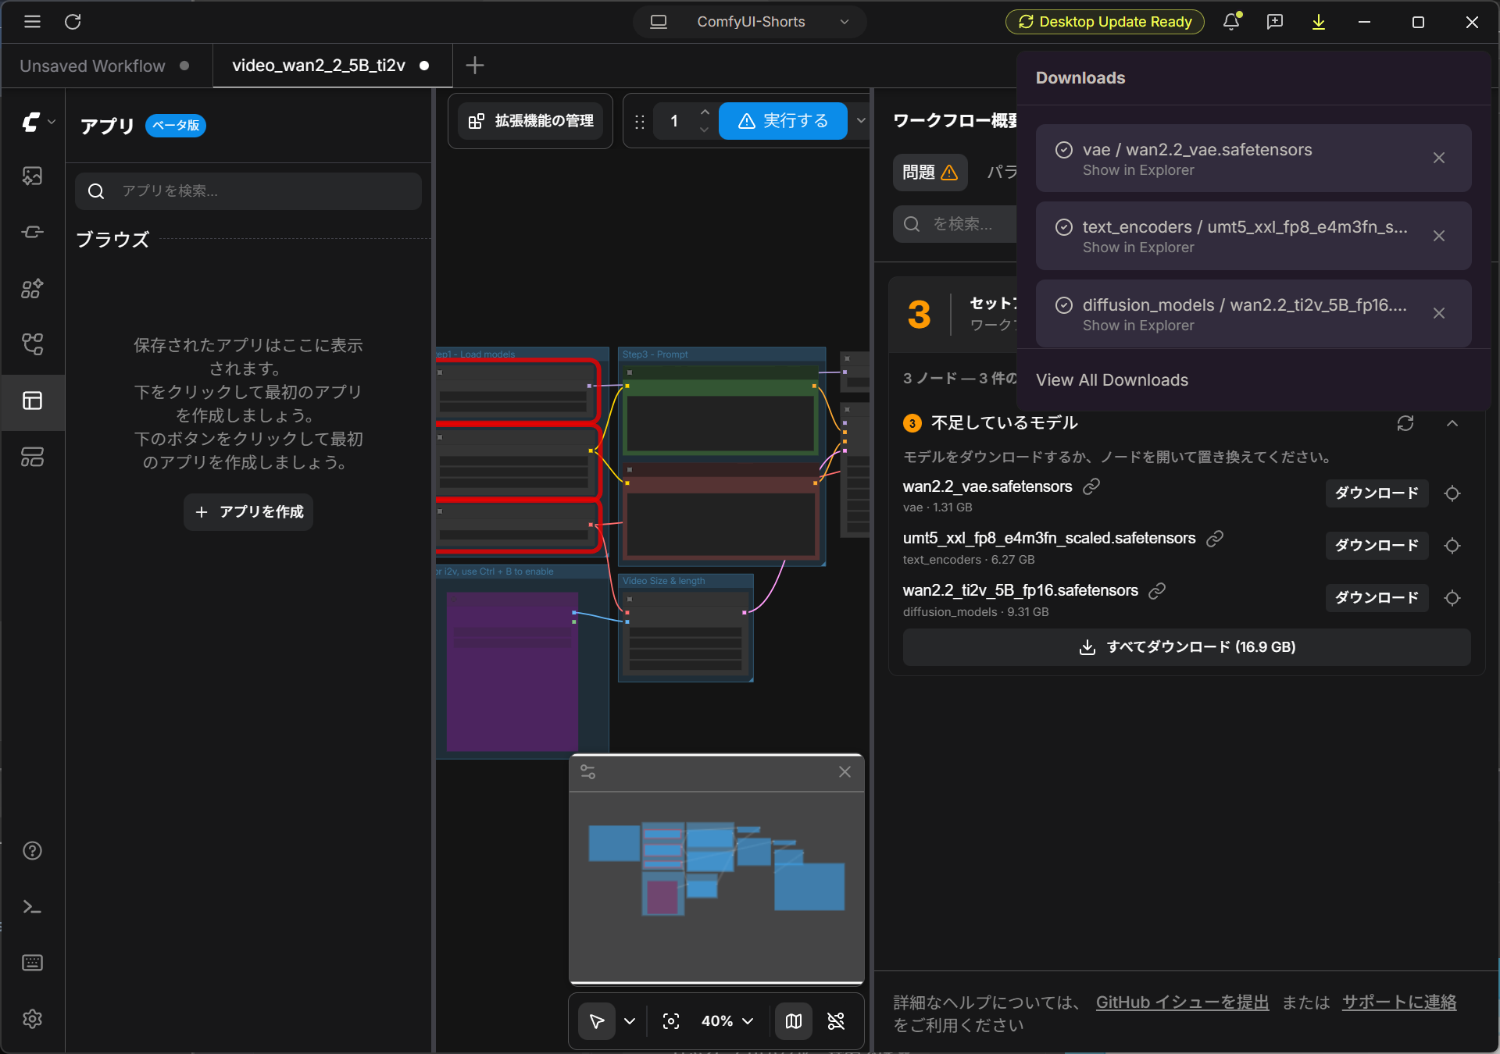1500x1054 pixels.
Task: Open the zoom 40% dropdown
Action: click(x=727, y=1021)
